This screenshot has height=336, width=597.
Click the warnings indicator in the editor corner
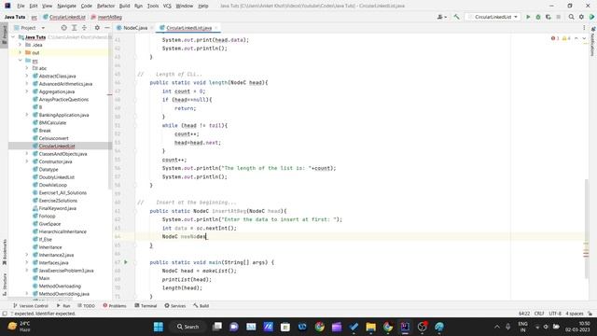(566, 38)
